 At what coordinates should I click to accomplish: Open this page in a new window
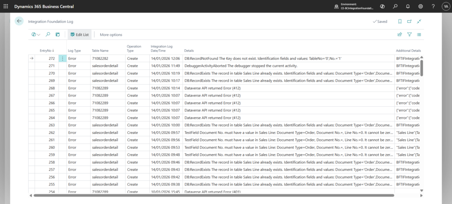(409, 21)
